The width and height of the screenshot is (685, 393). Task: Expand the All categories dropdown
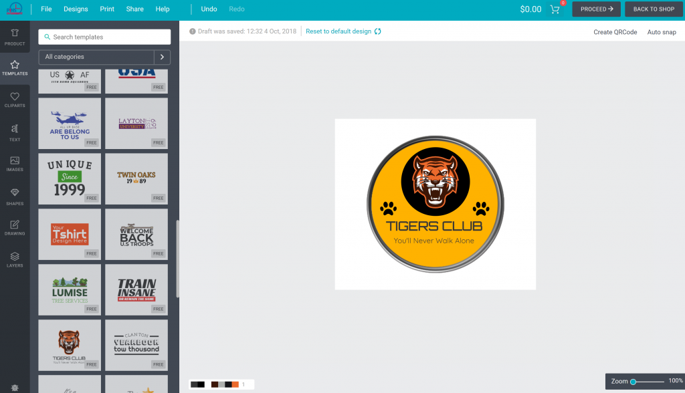(x=96, y=57)
